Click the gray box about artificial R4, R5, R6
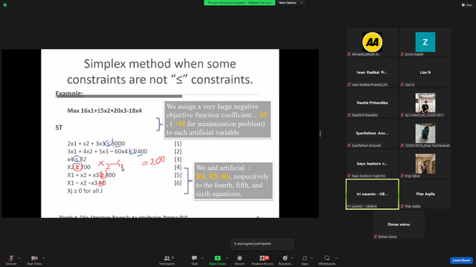This screenshot has height=267, width=476. point(233,181)
